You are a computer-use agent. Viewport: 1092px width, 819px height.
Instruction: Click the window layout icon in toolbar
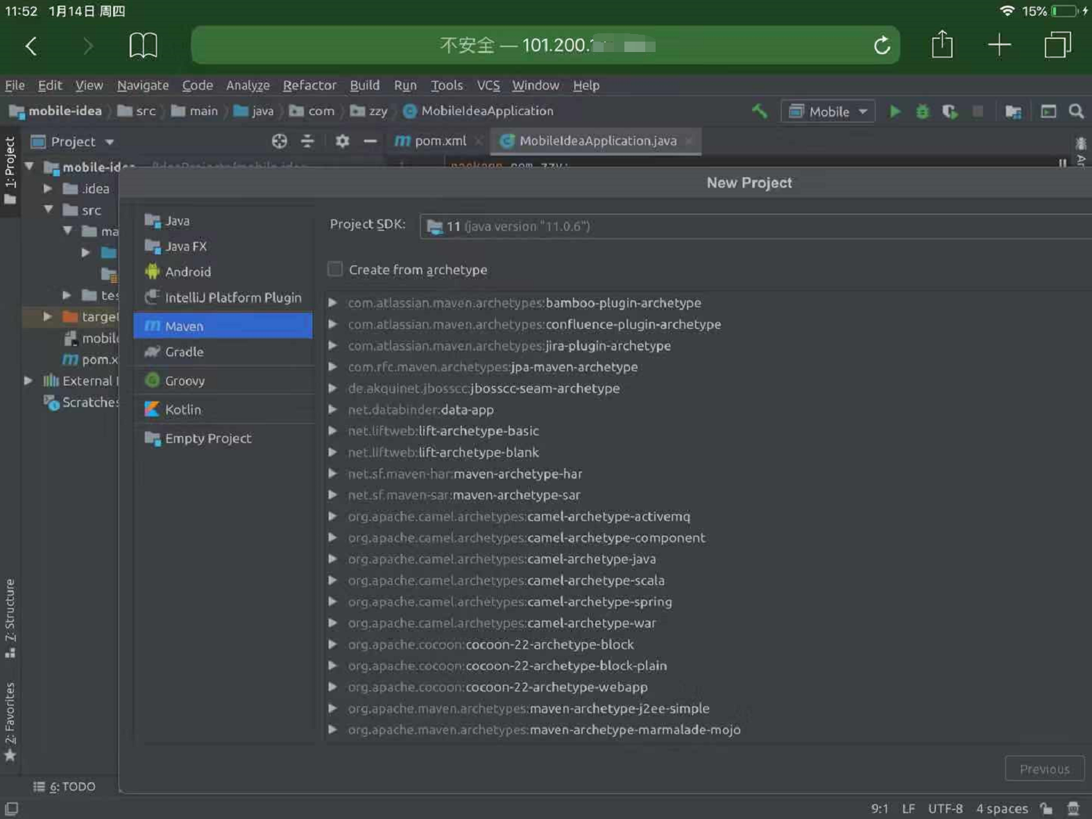click(1048, 112)
